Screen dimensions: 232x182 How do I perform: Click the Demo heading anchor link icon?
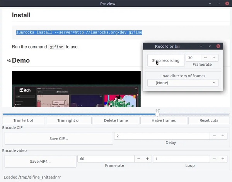point(9,60)
